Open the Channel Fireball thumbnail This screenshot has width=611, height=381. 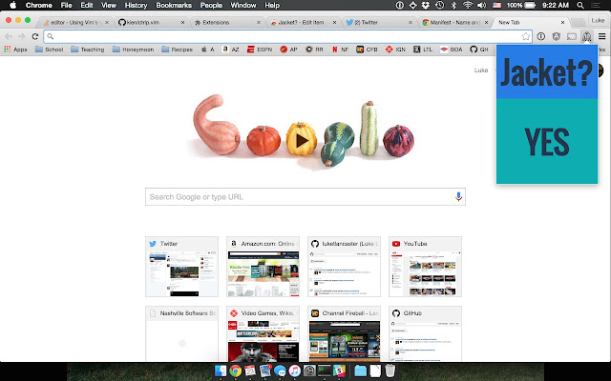344,333
